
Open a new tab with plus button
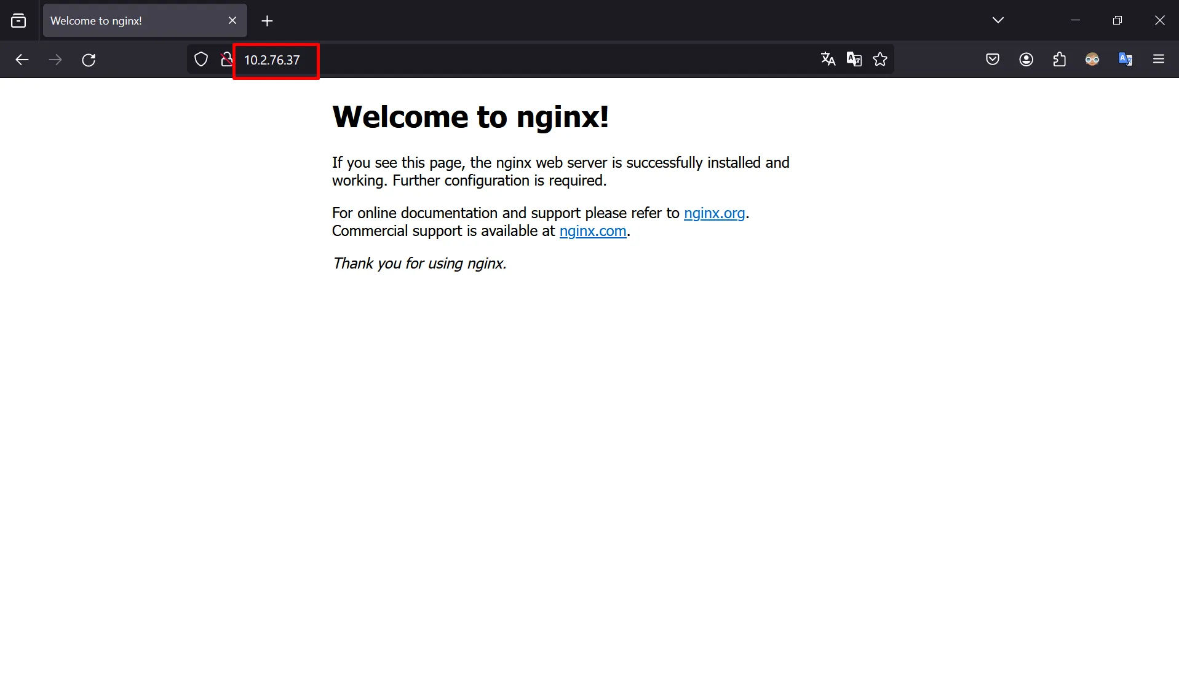pos(267,21)
